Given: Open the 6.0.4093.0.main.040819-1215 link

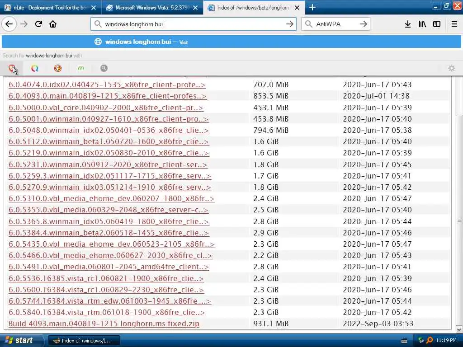Looking at the screenshot, I should coord(108,96).
